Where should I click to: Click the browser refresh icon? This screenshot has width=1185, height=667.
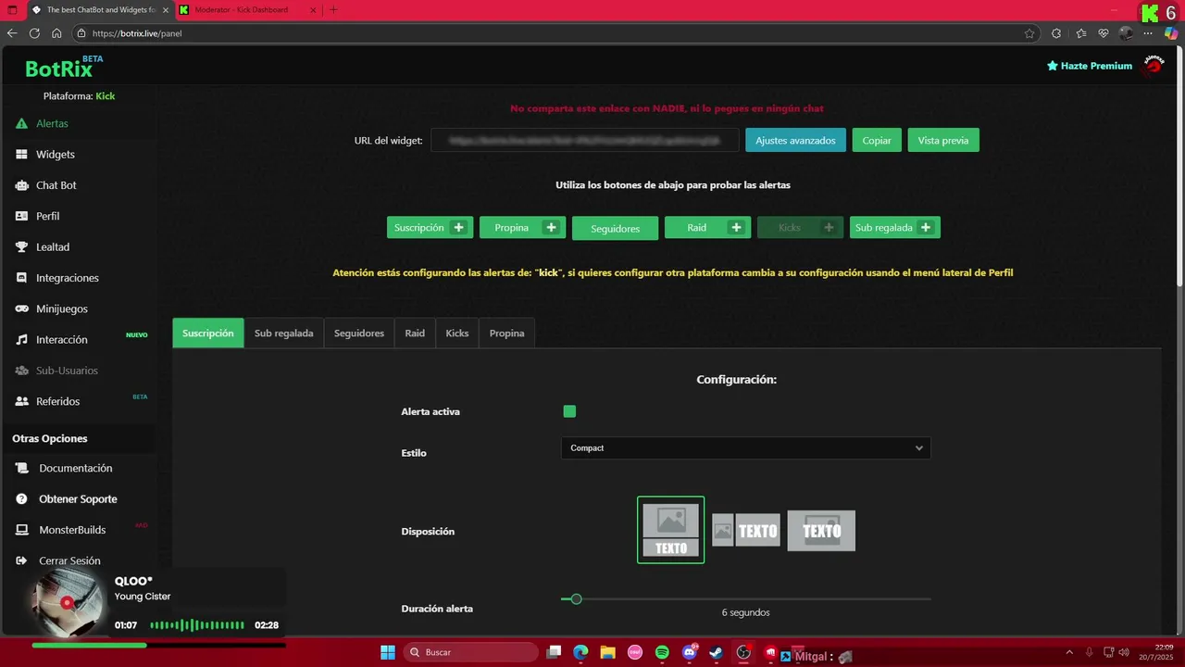[x=34, y=33]
